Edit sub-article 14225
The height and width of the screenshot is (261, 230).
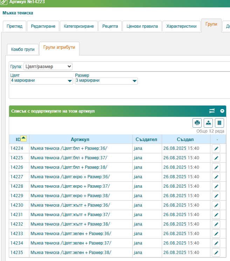tap(216, 158)
